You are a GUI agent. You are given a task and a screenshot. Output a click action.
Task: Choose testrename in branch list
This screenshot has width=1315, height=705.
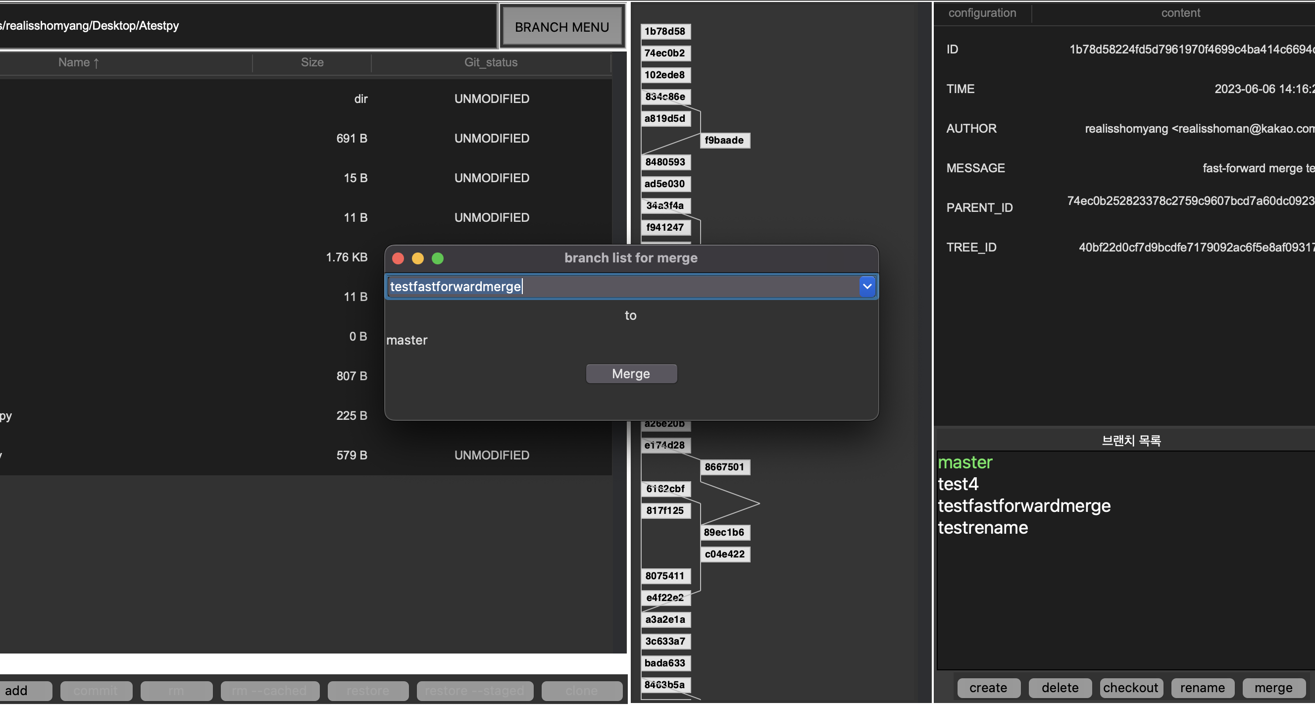(x=983, y=528)
